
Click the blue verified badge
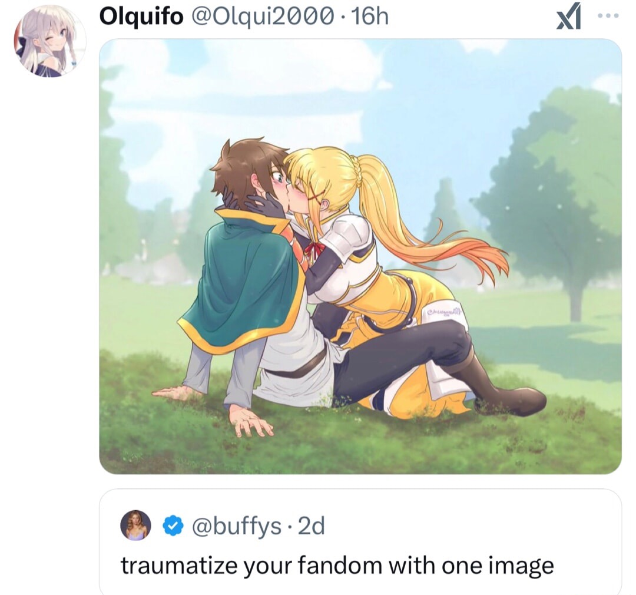coord(173,527)
